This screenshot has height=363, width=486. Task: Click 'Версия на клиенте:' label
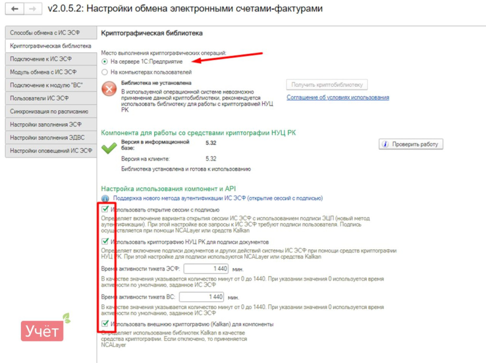[145, 158]
